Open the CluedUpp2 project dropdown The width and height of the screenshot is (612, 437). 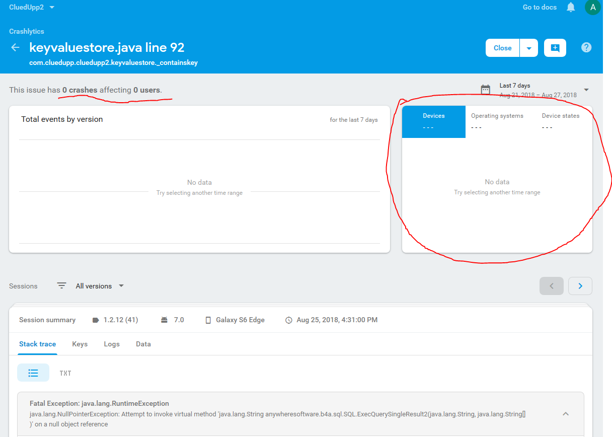click(x=32, y=7)
